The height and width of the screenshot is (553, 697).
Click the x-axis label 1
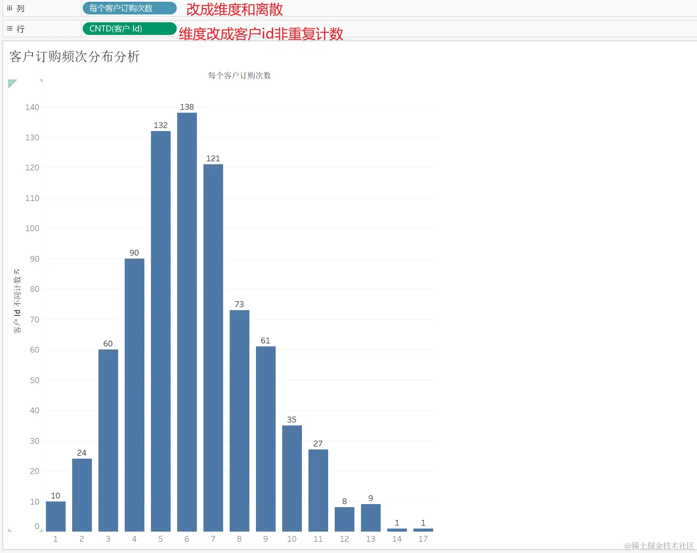[x=56, y=539]
